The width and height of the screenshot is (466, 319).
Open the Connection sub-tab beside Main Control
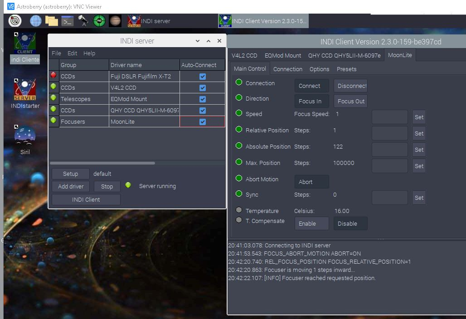[x=288, y=69]
